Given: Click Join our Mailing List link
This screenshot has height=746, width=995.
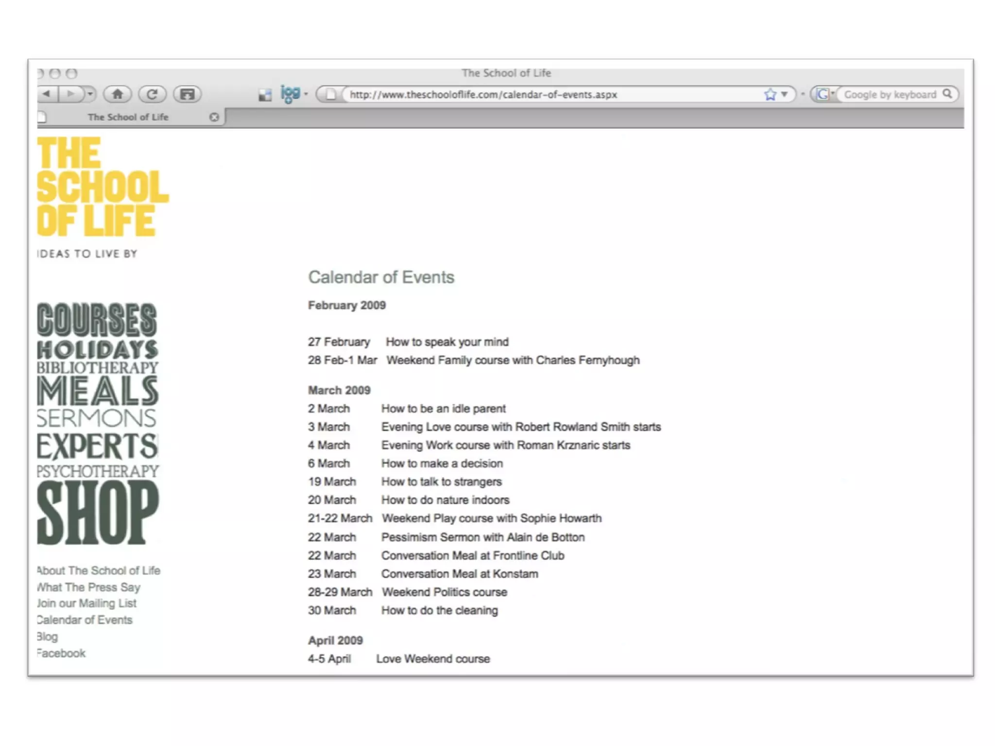Looking at the screenshot, I should coord(87,603).
